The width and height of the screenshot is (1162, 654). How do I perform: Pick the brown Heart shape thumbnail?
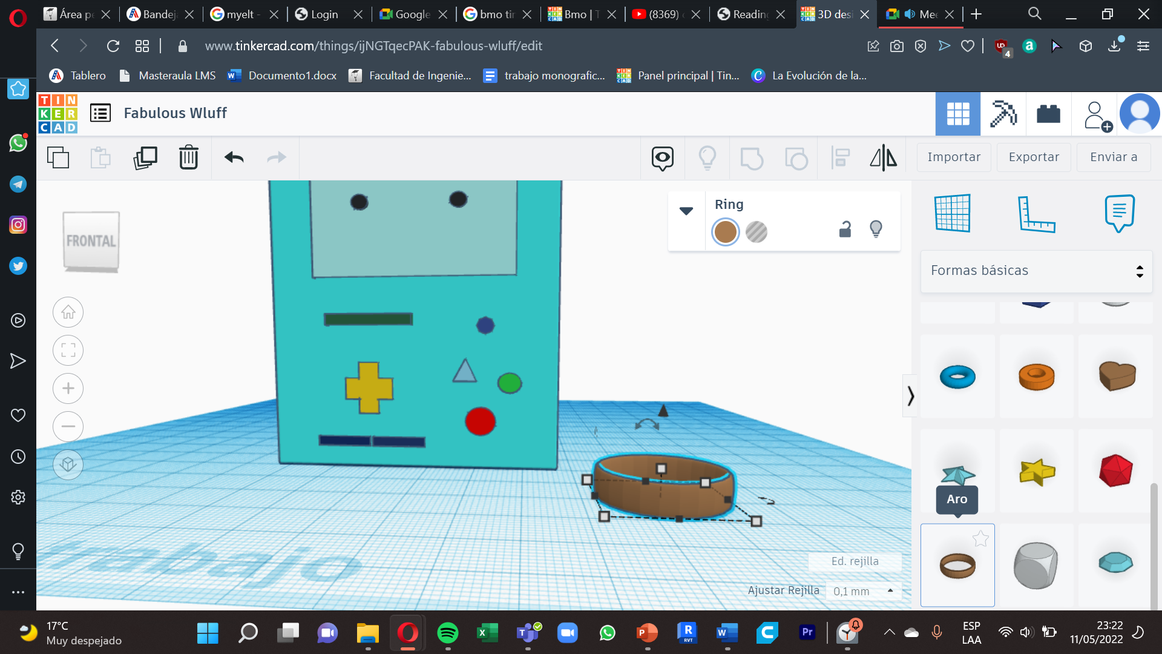[x=1117, y=375]
